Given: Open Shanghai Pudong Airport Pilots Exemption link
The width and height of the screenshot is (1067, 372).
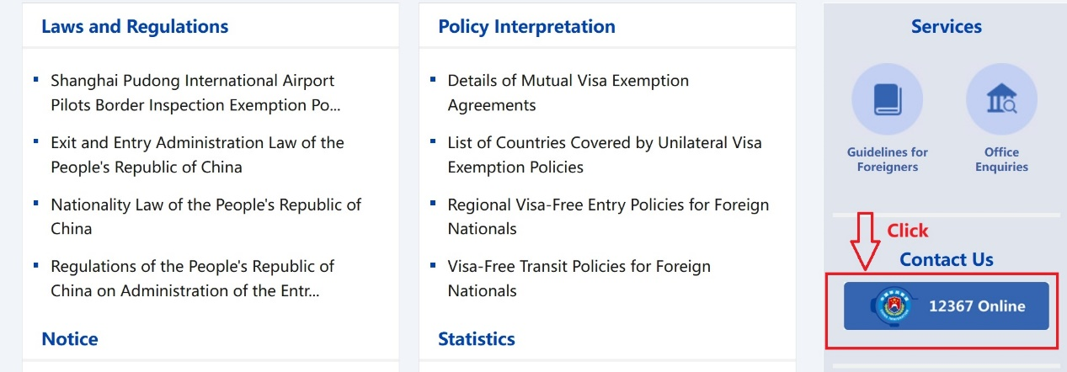Looking at the screenshot, I should click(195, 93).
